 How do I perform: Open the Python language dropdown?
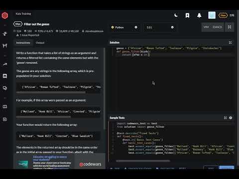tap(124, 27)
